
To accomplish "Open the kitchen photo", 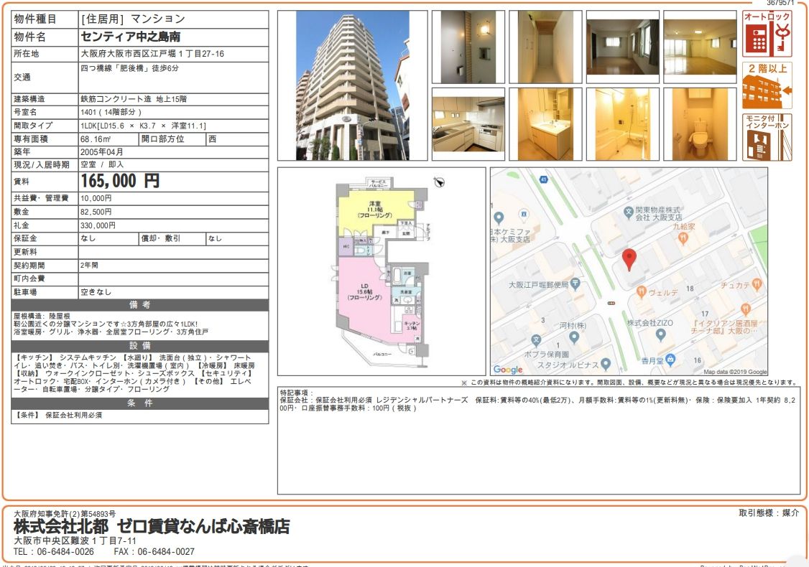I will click(468, 124).
